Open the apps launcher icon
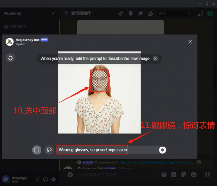 coord(208,175)
